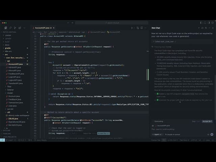Click the send/stop circle button in chat input
This screenshot has height=162, width=216.
pos(211,134)
